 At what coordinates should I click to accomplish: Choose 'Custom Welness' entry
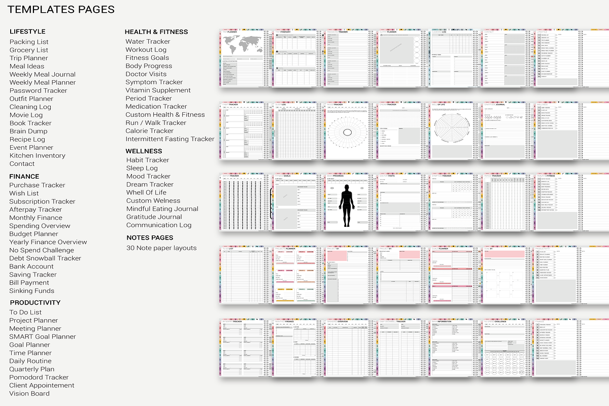(x=153, y=200)
